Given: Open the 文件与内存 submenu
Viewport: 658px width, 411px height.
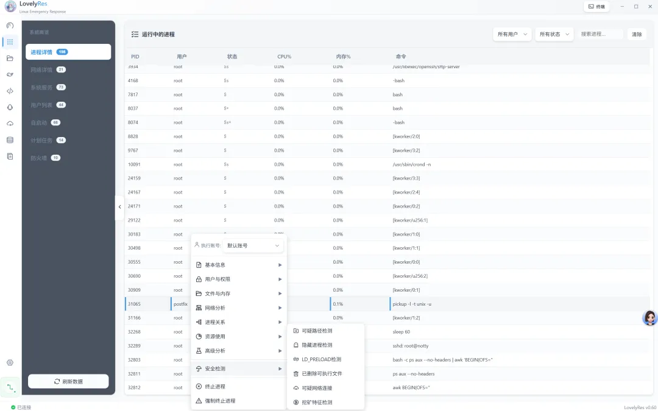Looking at the screenshot, I should 239,293.
